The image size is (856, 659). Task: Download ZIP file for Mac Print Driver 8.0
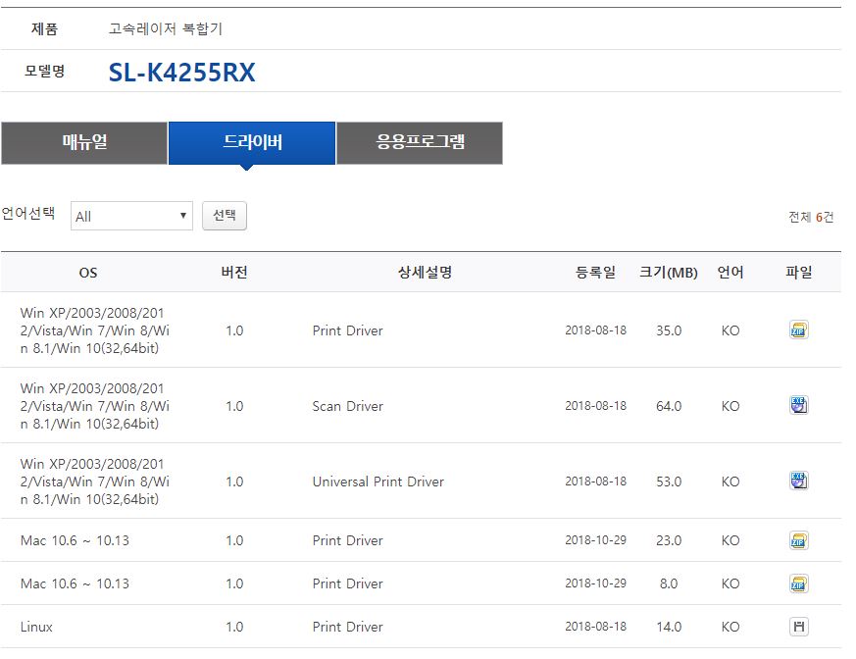(x=799, y=583)
